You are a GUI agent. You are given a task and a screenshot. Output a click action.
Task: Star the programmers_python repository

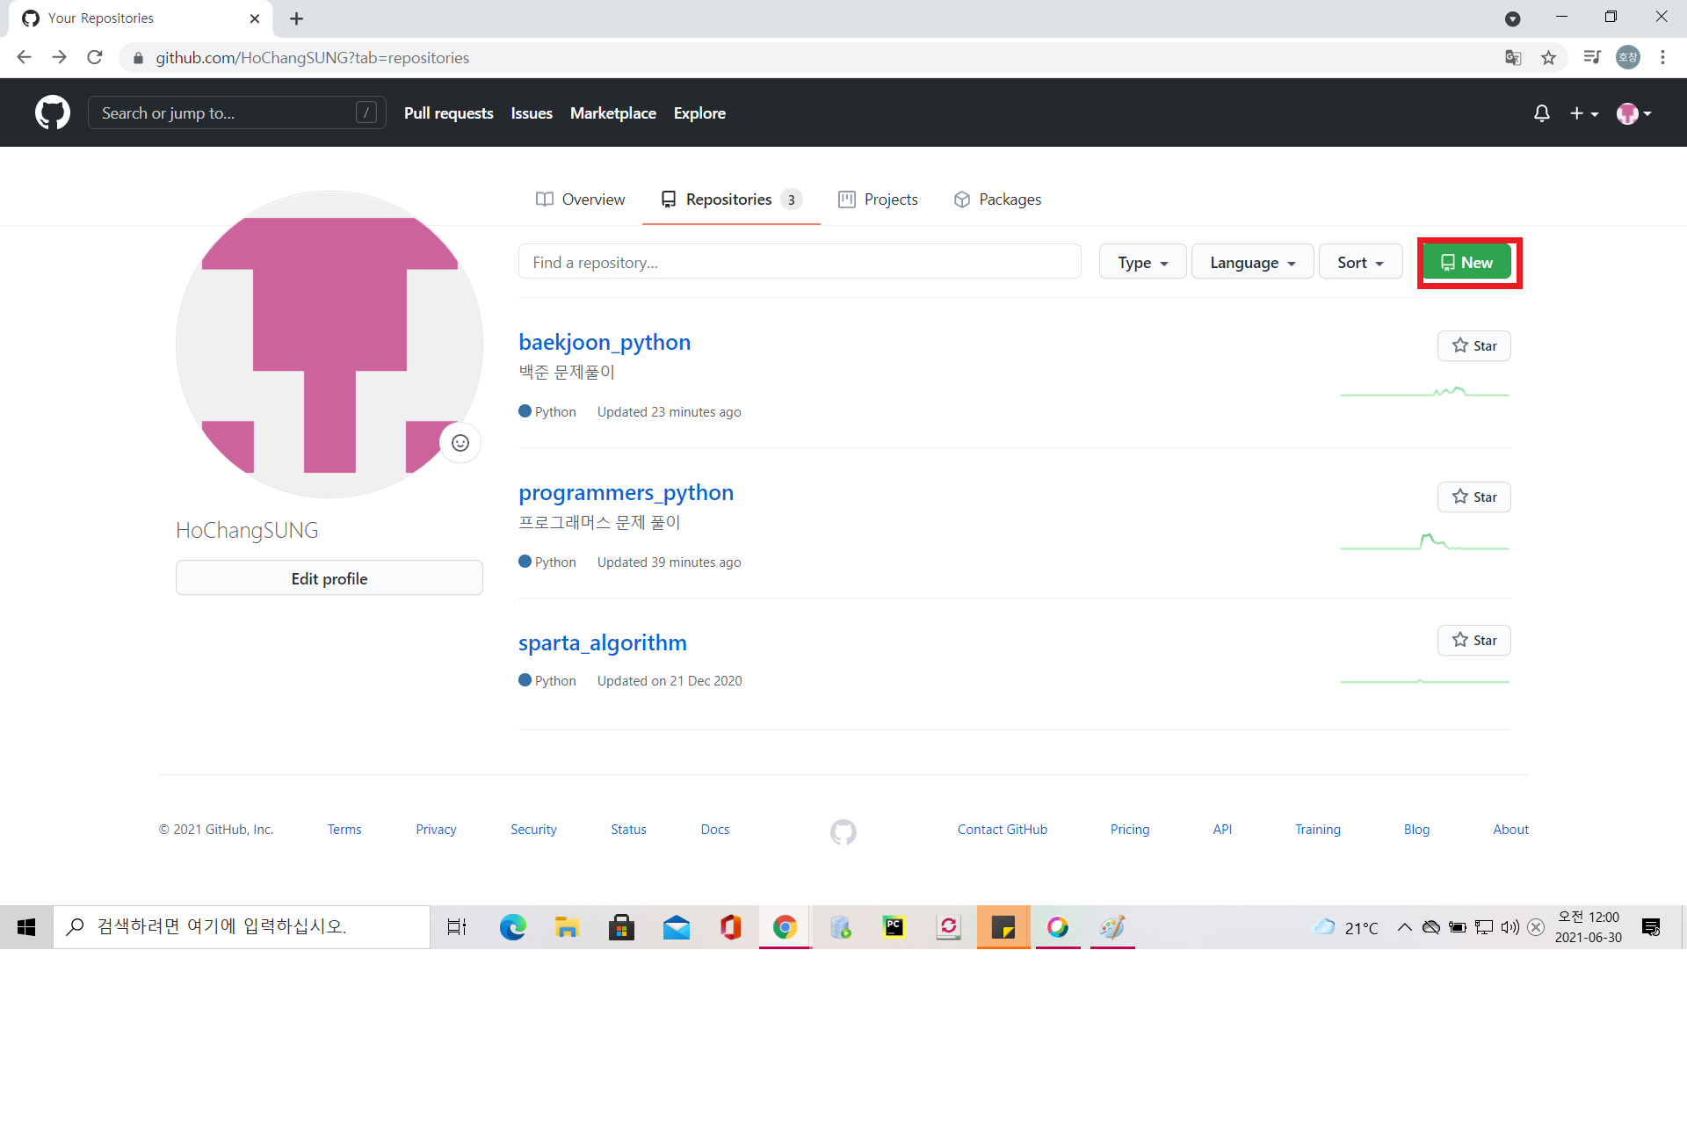coord(1473,497)
